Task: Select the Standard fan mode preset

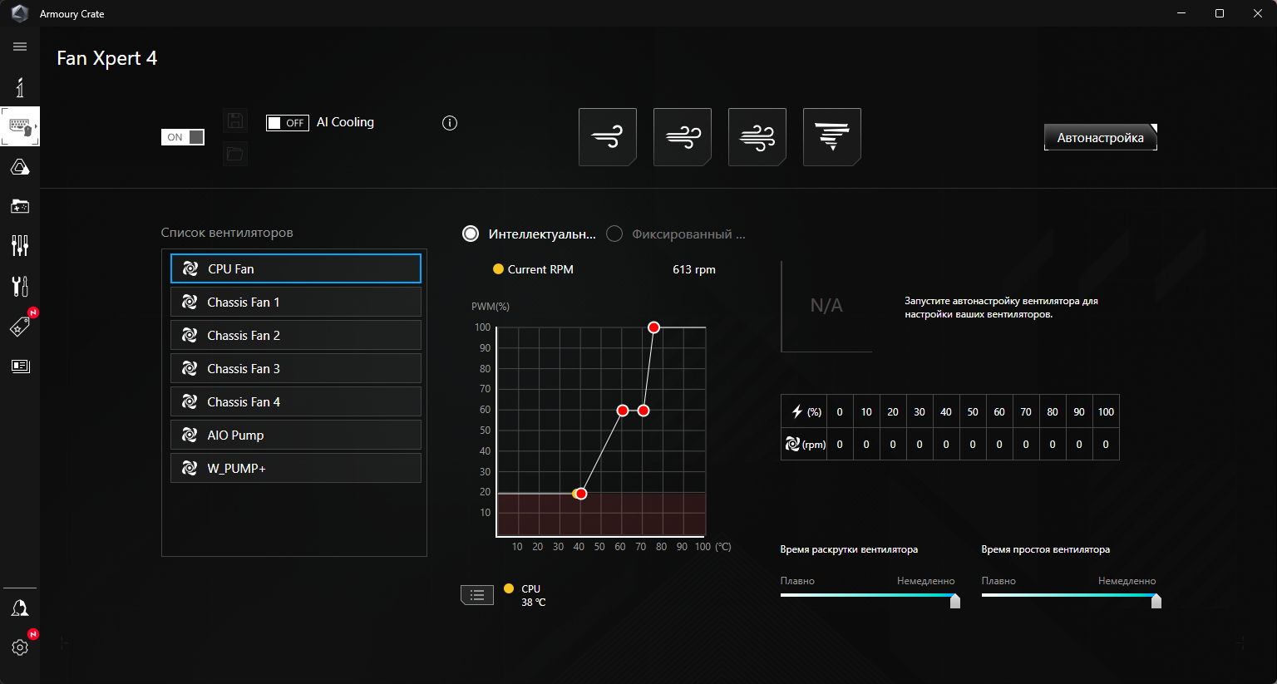Action: pyautogui.click(x=683, y=137)
